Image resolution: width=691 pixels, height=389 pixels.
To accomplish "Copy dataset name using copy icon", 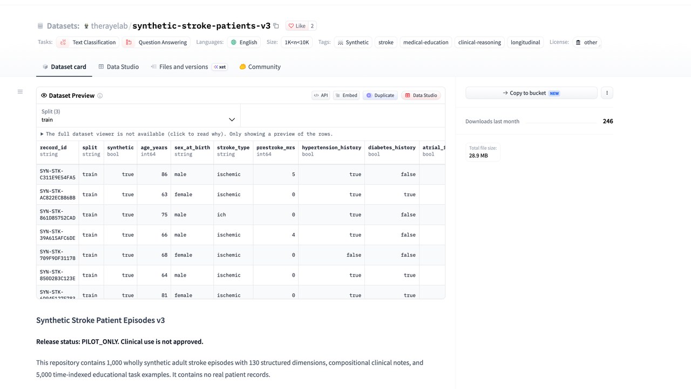I will click(x=276, y=26).
